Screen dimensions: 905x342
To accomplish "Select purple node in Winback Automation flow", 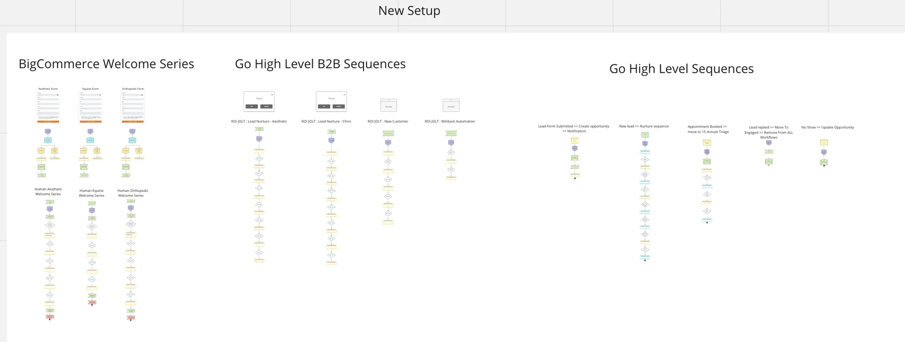I will [x=451, y=143].
